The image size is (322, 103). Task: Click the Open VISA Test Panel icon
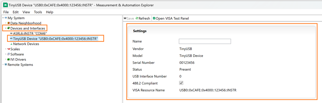click(154, 18)
